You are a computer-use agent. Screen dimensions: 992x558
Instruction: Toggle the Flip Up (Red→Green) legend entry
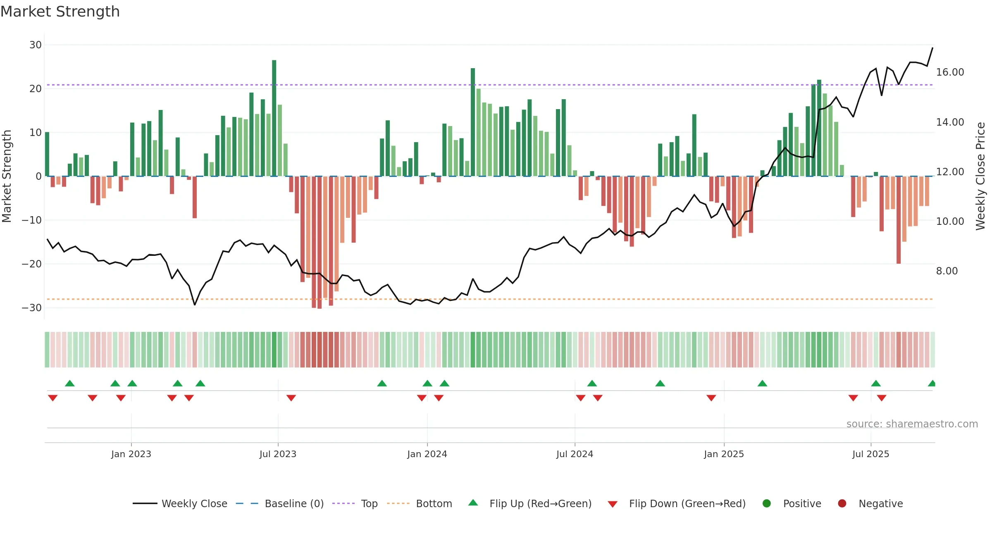530,503
